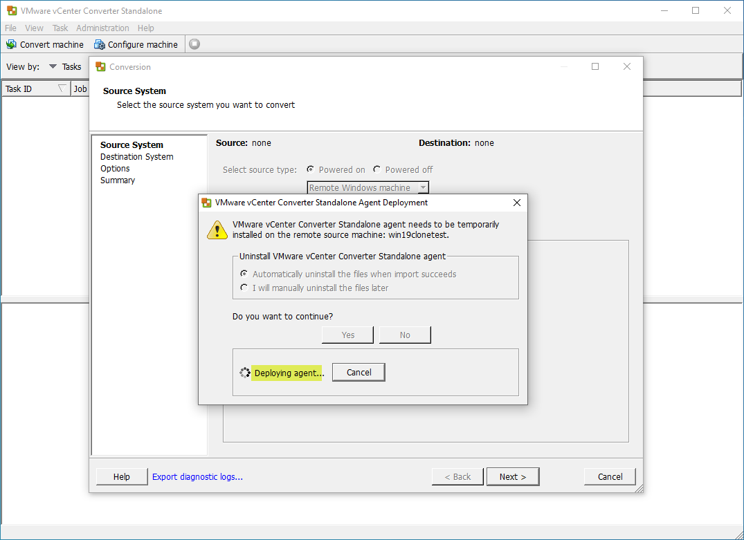Select Source System wizard step

132,145
